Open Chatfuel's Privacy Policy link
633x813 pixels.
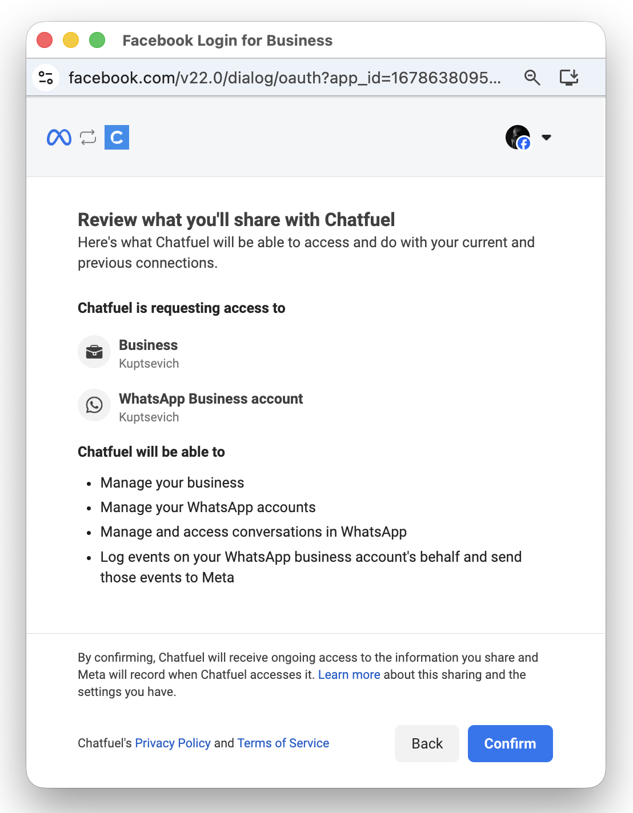click(x=173, y=743)
